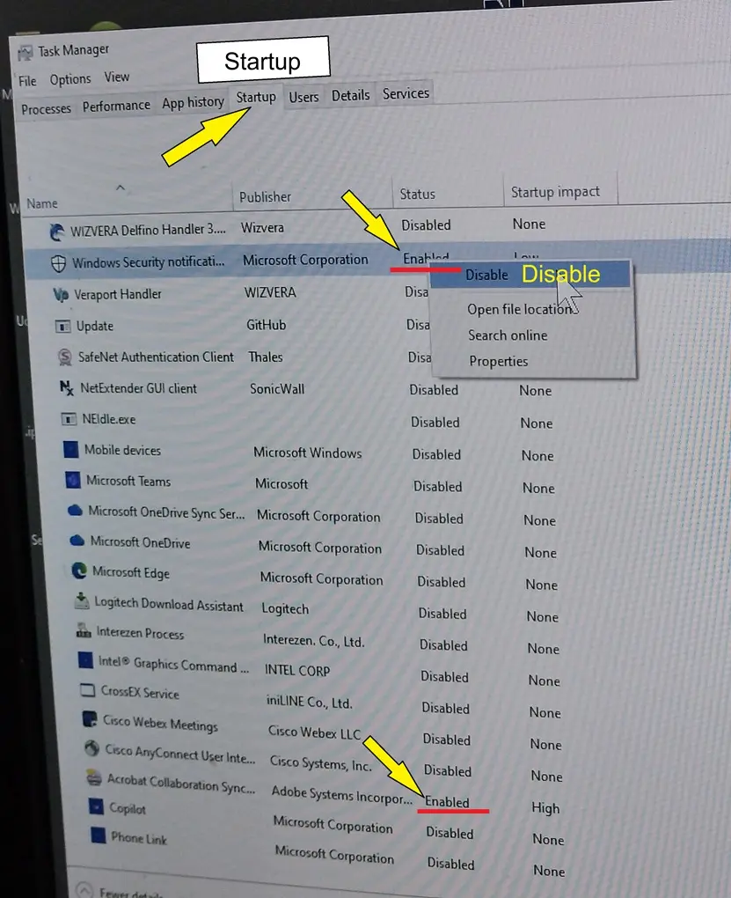731x898 pixels.
Task: Choose Properties in the context menu
Action: (x=499, y=361)
